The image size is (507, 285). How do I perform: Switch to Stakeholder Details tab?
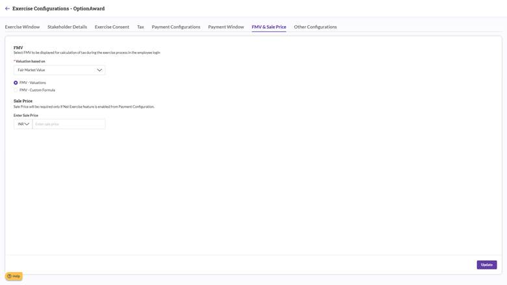pyautogui.click(x=67, y=27)
